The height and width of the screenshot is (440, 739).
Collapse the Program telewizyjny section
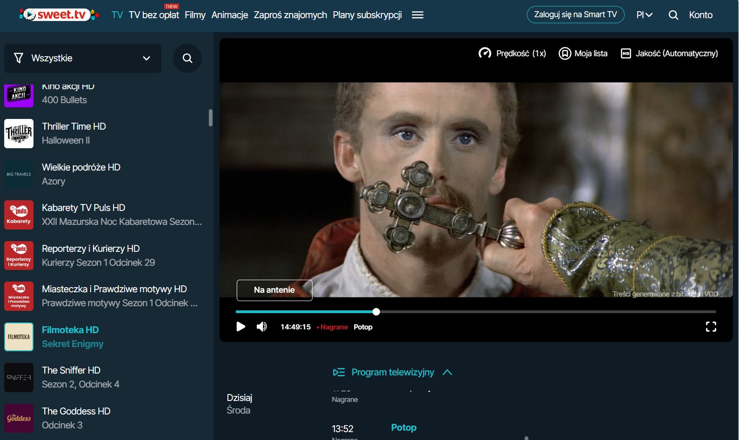pyautogui.click(x=447, y=372)
